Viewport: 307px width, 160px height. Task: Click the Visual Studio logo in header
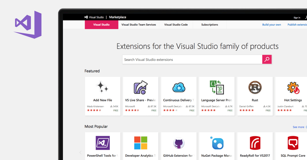[94, 17]
